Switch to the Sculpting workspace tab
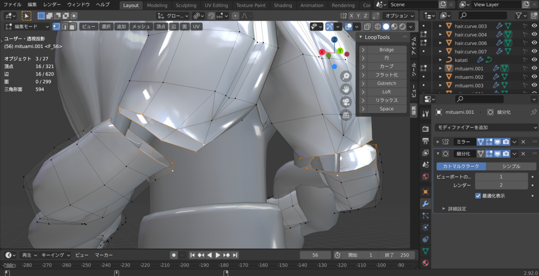The height and width of the screenshot is (276, 539). click(186, 5)
